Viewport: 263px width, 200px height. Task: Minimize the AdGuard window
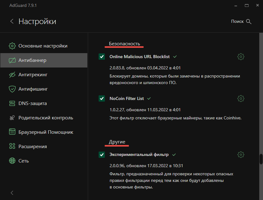point(236,6)
